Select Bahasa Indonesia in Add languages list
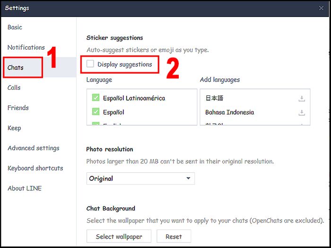The height and width of the screenshot is (248, 331). point(229,112)
